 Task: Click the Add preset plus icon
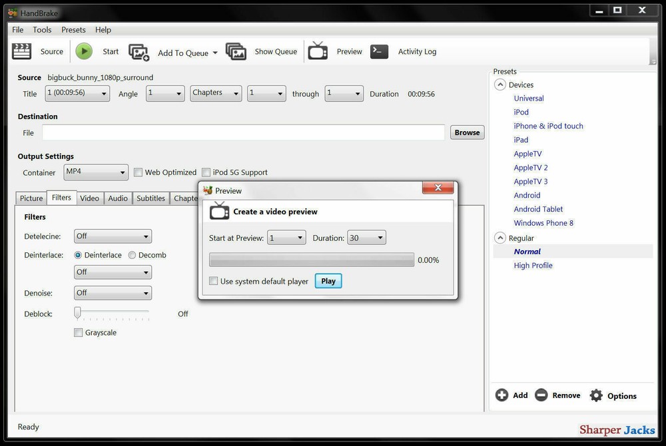501,395
